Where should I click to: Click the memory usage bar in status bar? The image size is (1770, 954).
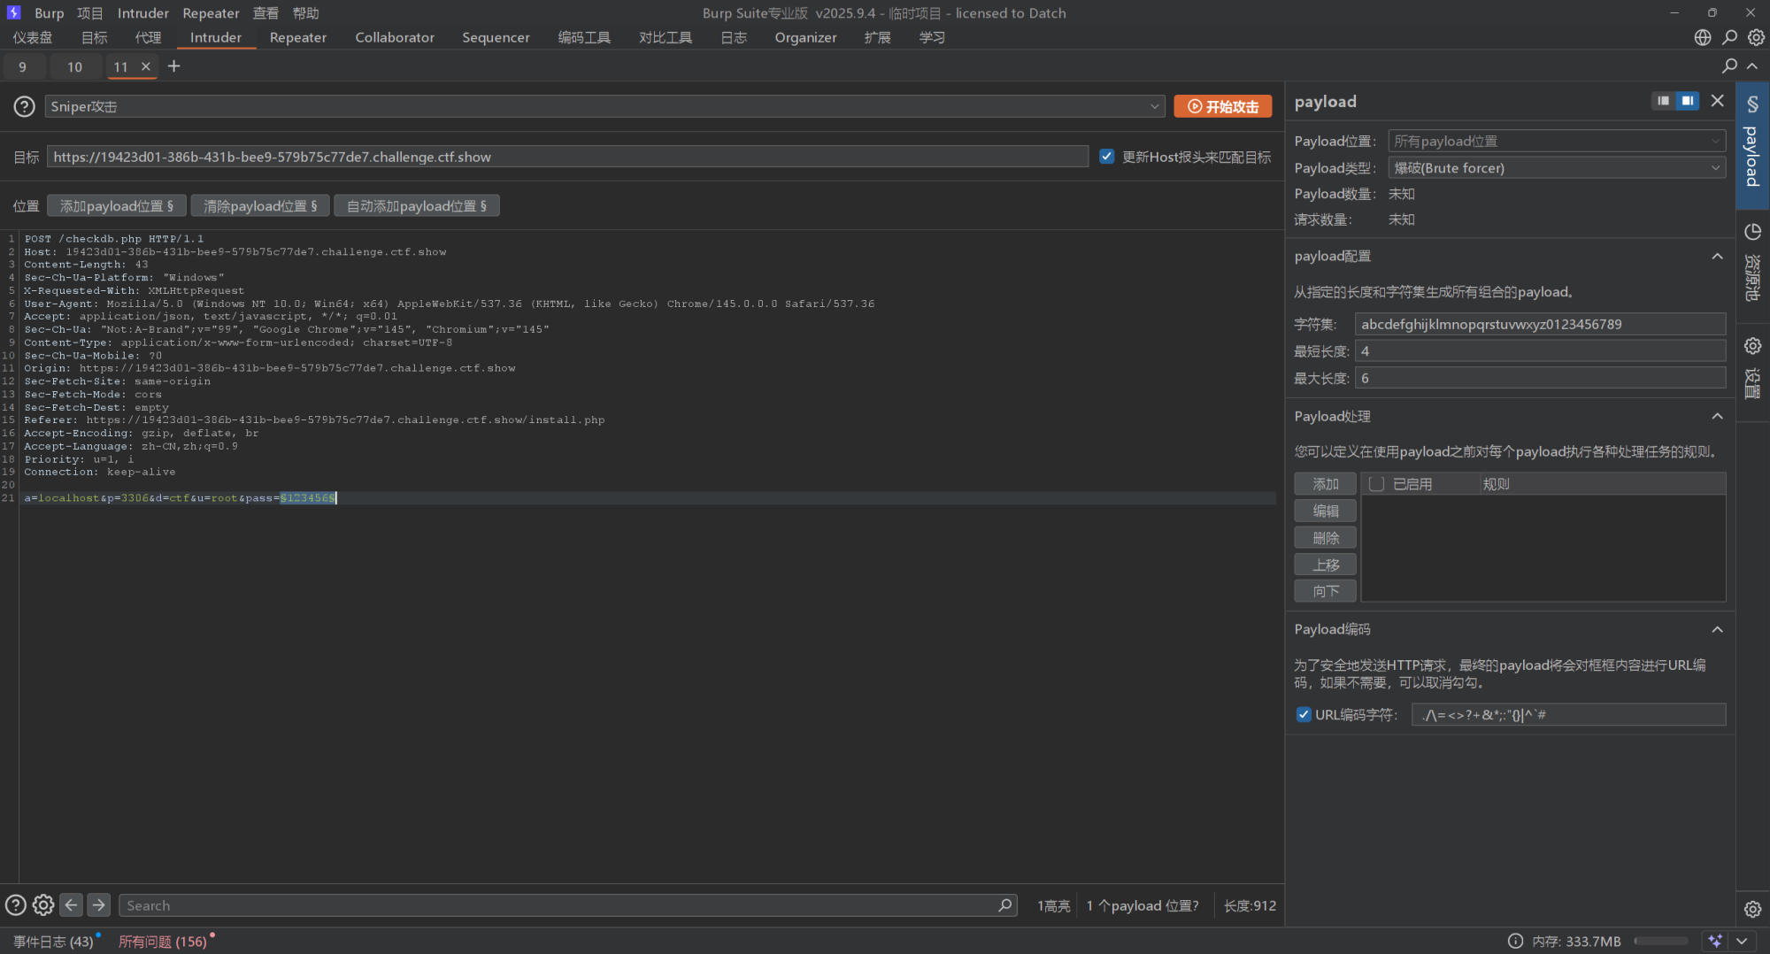1660,941
